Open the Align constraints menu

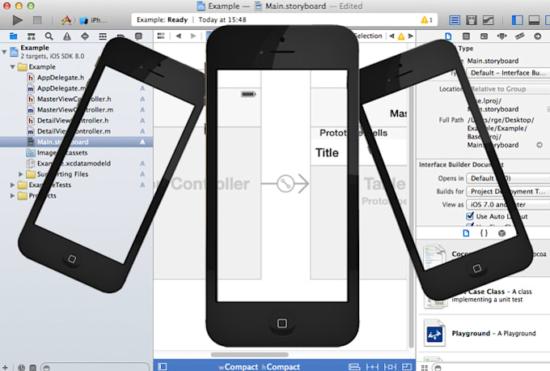point(354,367)
